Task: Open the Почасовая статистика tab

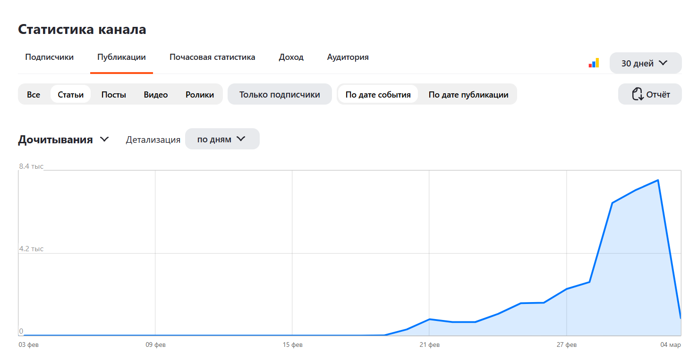Action: point(212,57)
